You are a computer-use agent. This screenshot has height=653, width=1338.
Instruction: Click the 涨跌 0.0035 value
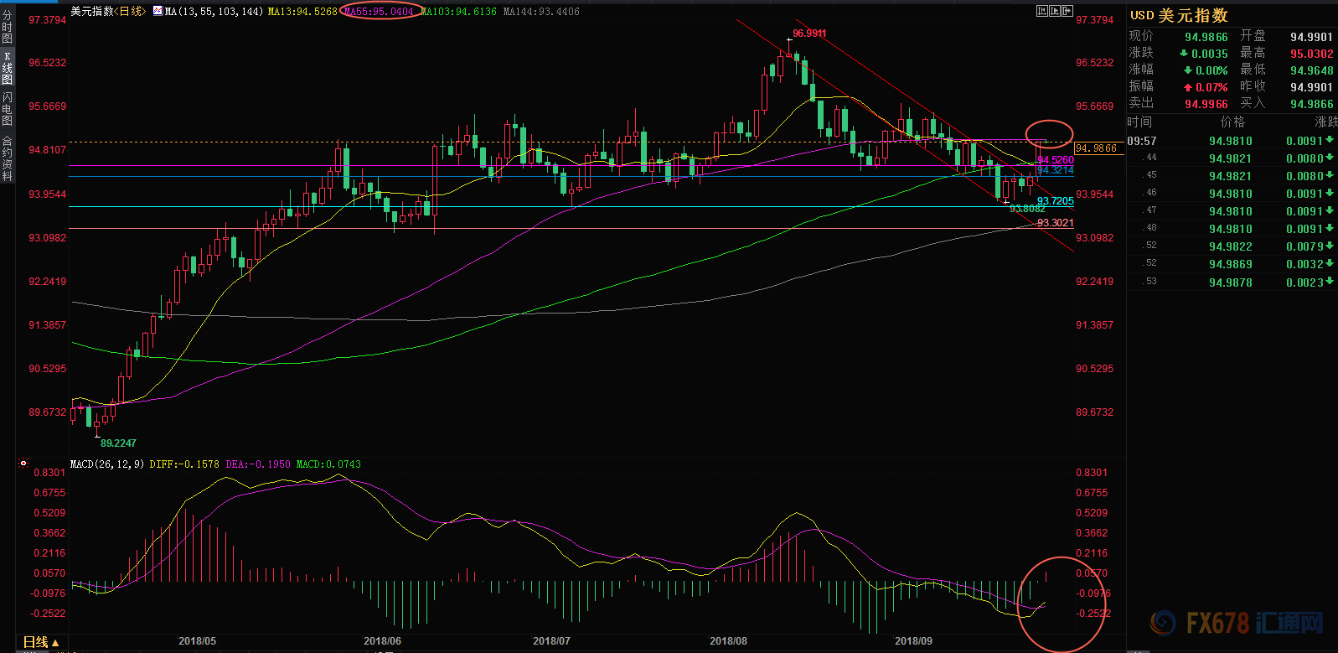[1210, 54]
